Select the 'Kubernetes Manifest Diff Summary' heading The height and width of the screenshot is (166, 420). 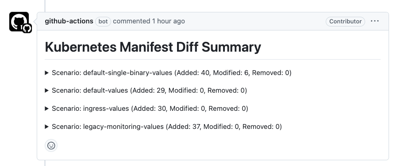coord(153,47)
